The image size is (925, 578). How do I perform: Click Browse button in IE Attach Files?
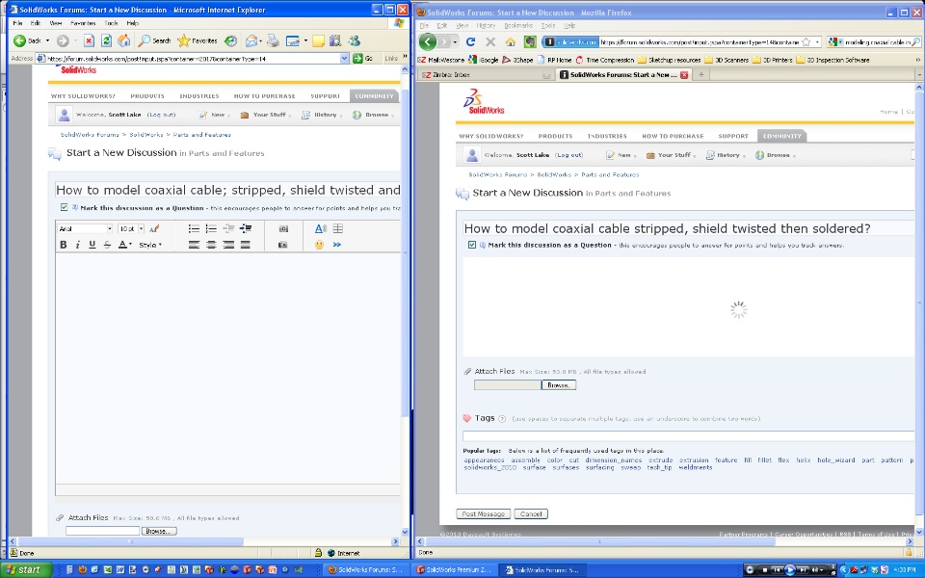pos(159,531)
